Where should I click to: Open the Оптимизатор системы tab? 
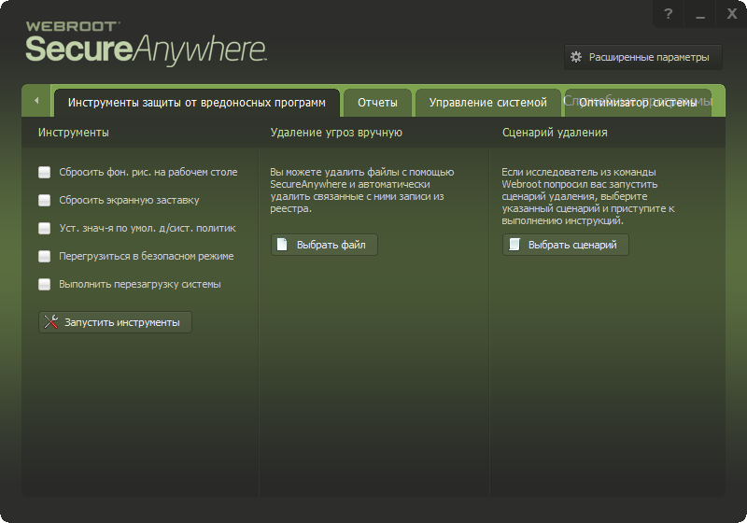tap(638, 103)
